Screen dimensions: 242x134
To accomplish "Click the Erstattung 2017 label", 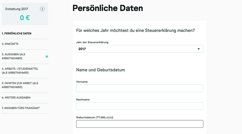I will (17, 9).
